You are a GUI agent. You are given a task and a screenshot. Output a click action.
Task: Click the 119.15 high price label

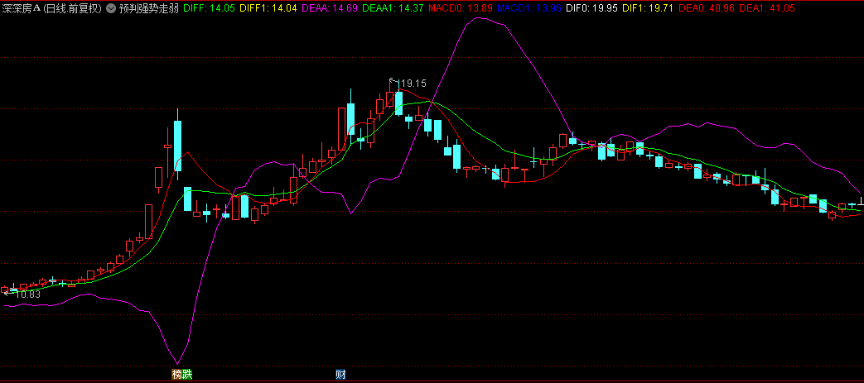pos(413,84)
